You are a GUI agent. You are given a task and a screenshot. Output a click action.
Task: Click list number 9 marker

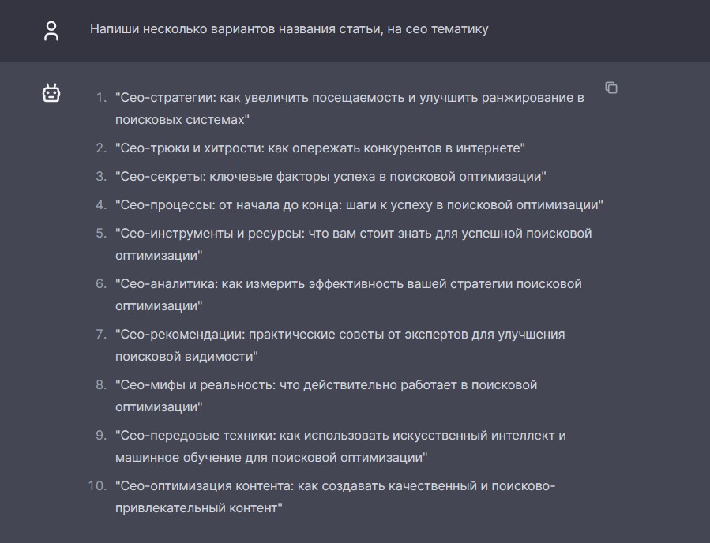pos(100,436)
